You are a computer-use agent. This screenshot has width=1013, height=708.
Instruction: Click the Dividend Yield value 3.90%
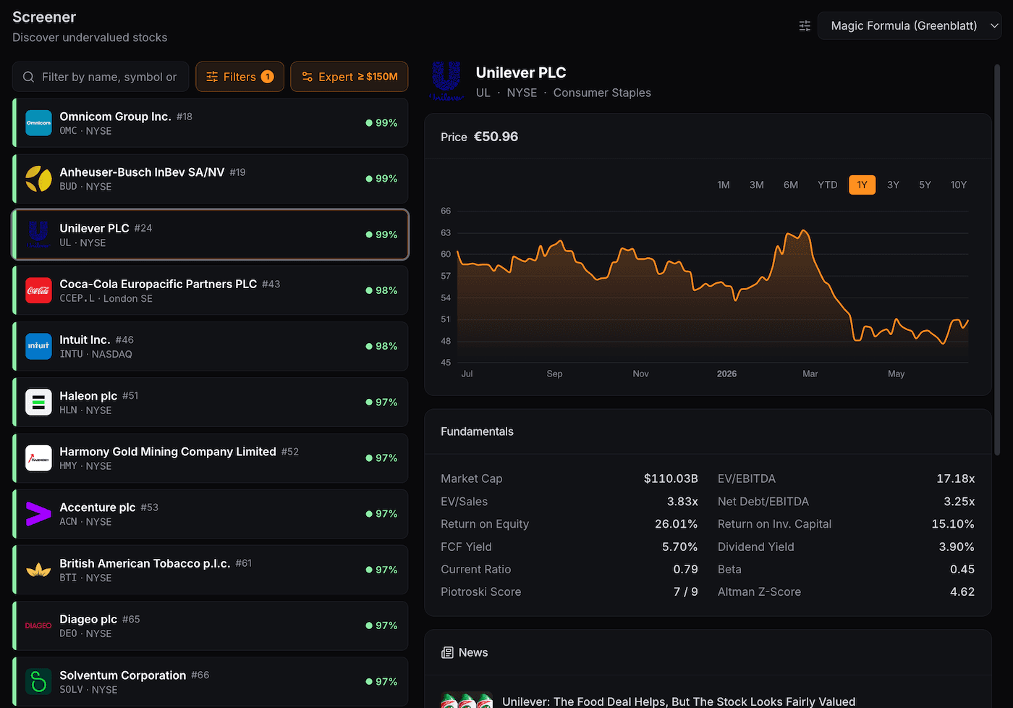(957, 547)
